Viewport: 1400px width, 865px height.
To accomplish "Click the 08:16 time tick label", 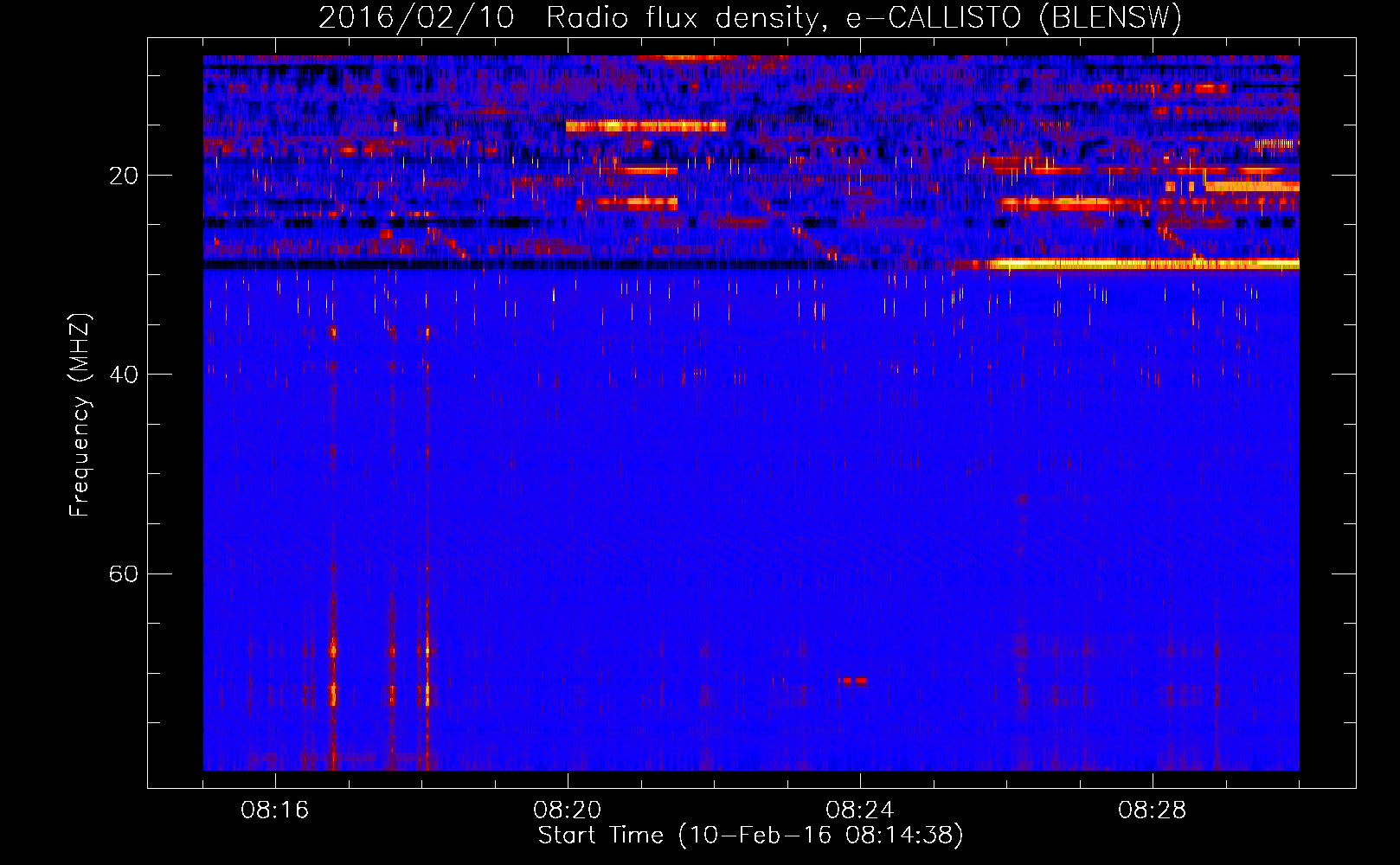I will (275, 811).
